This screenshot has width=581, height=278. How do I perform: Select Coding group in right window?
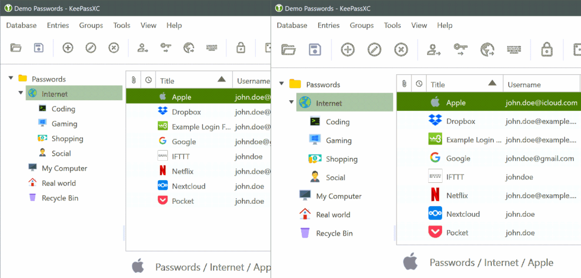[338, 122]
